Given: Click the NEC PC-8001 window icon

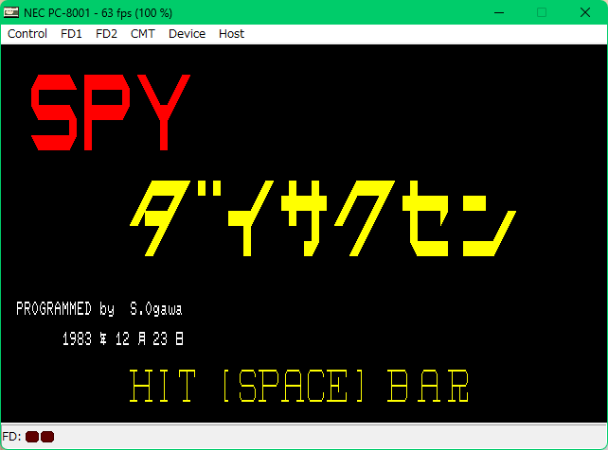Looking at the screenshot, I should pos(10,12).
